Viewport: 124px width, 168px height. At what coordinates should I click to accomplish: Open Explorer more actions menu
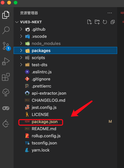click(110, 13)
